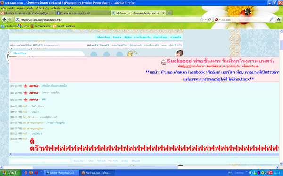283x176 pixels.
Task: Close the nat-fans.com tab
Action: click(163, 13)
